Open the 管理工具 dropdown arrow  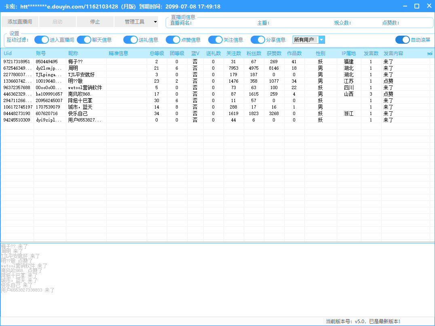click(x=155, y=22)
